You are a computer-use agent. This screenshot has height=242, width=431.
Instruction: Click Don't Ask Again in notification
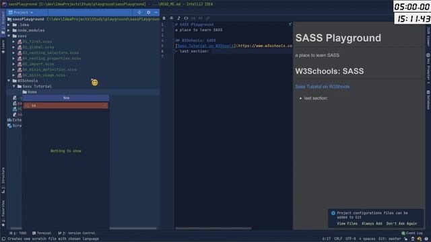401,224
